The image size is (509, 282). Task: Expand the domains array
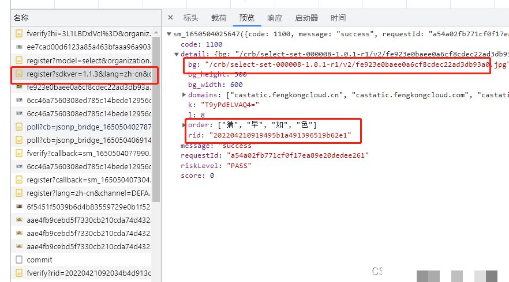click(x=184, y=95)
